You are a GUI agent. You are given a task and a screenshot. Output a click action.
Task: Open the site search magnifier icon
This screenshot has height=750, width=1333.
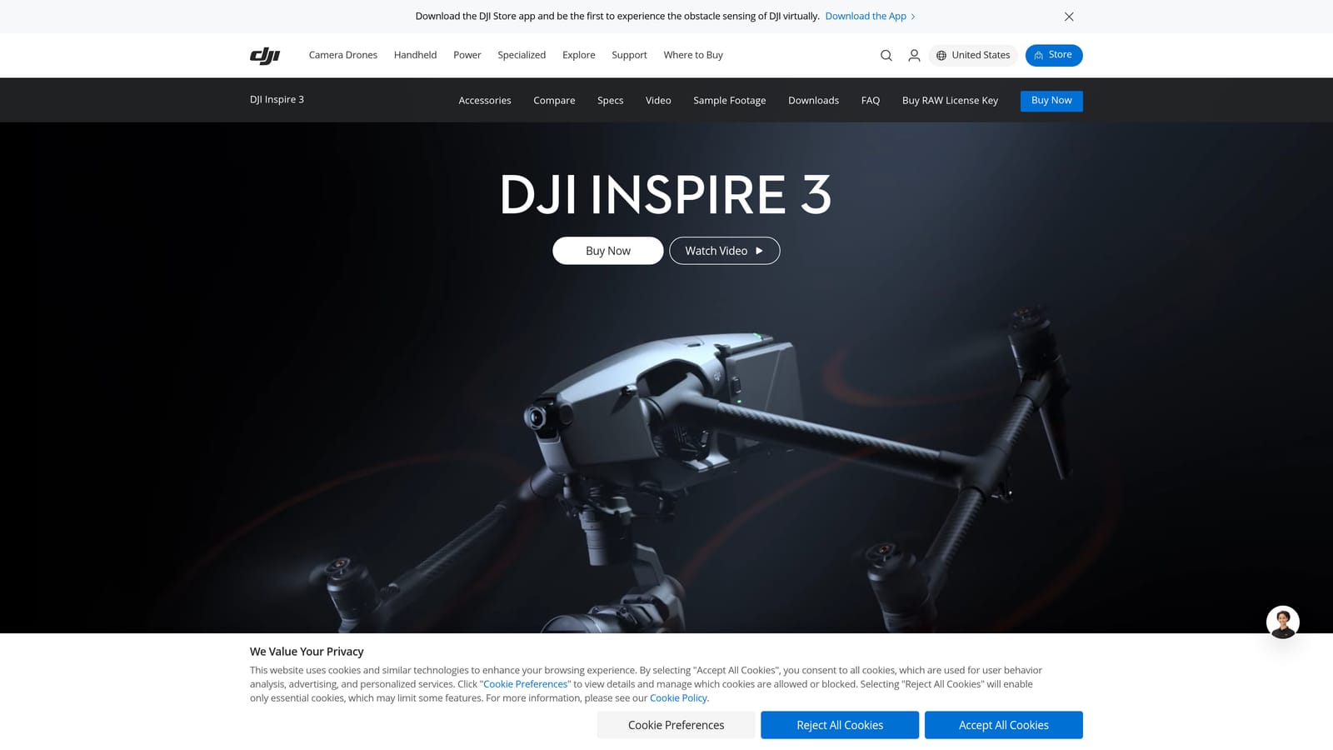coord(886,55)
